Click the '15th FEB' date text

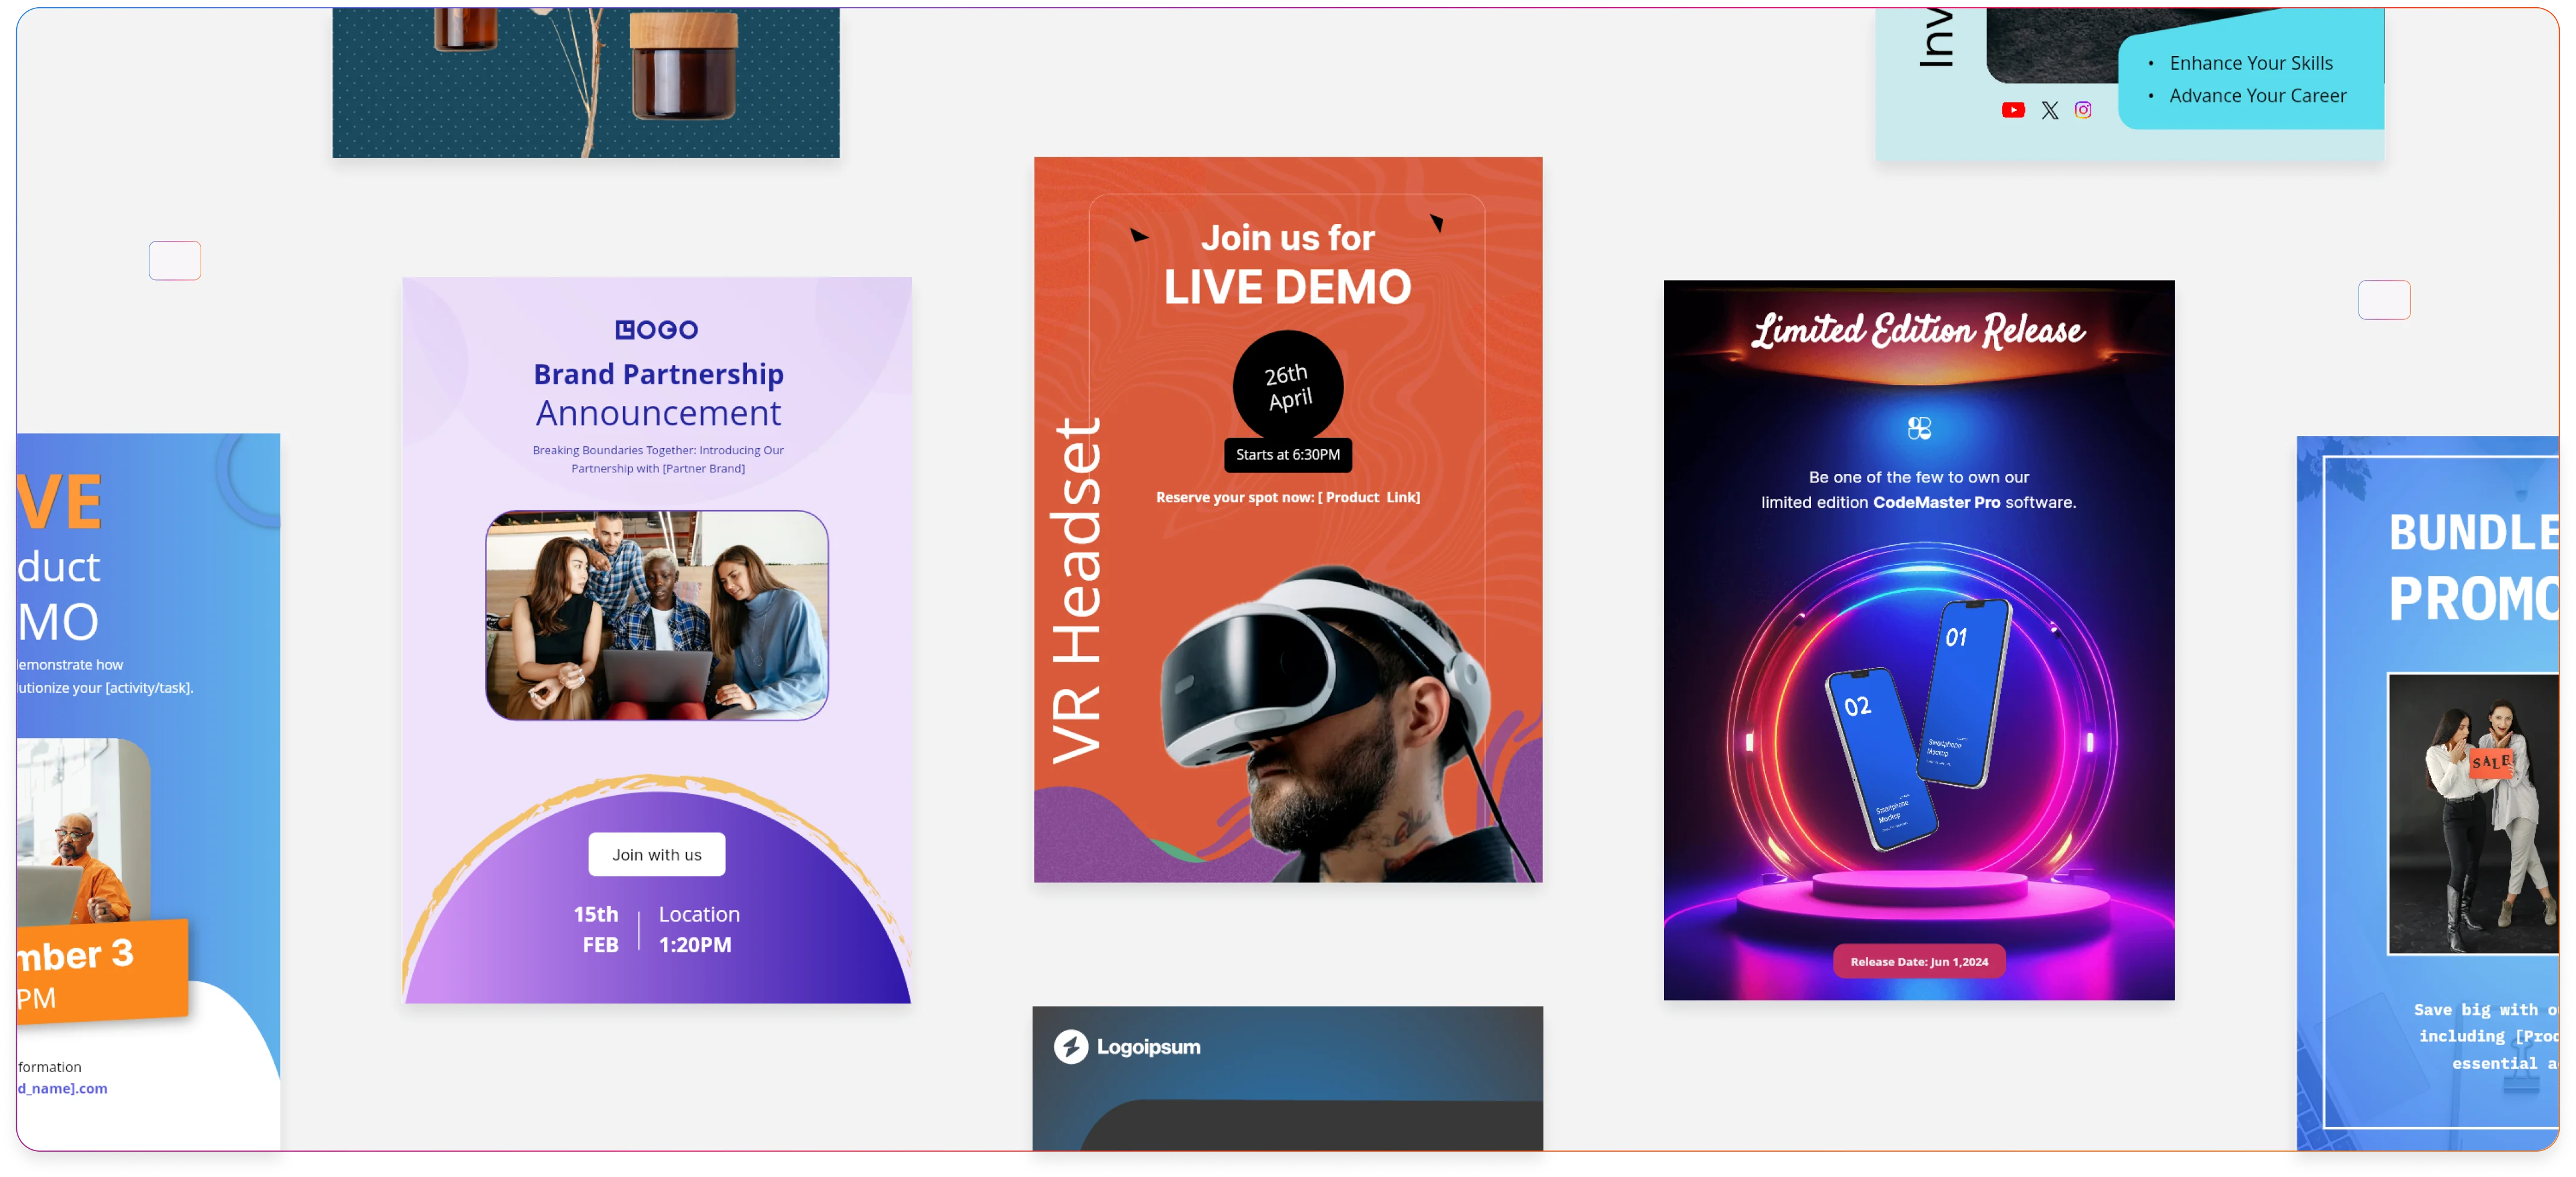pyautogui.click(x=596, y=929)
